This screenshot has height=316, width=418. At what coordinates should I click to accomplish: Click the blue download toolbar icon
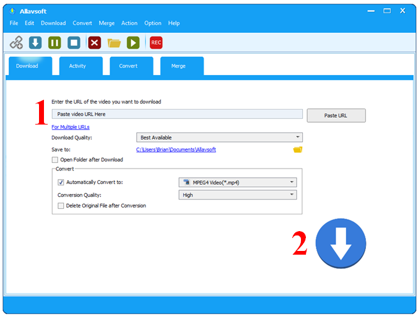pos(35,43)
